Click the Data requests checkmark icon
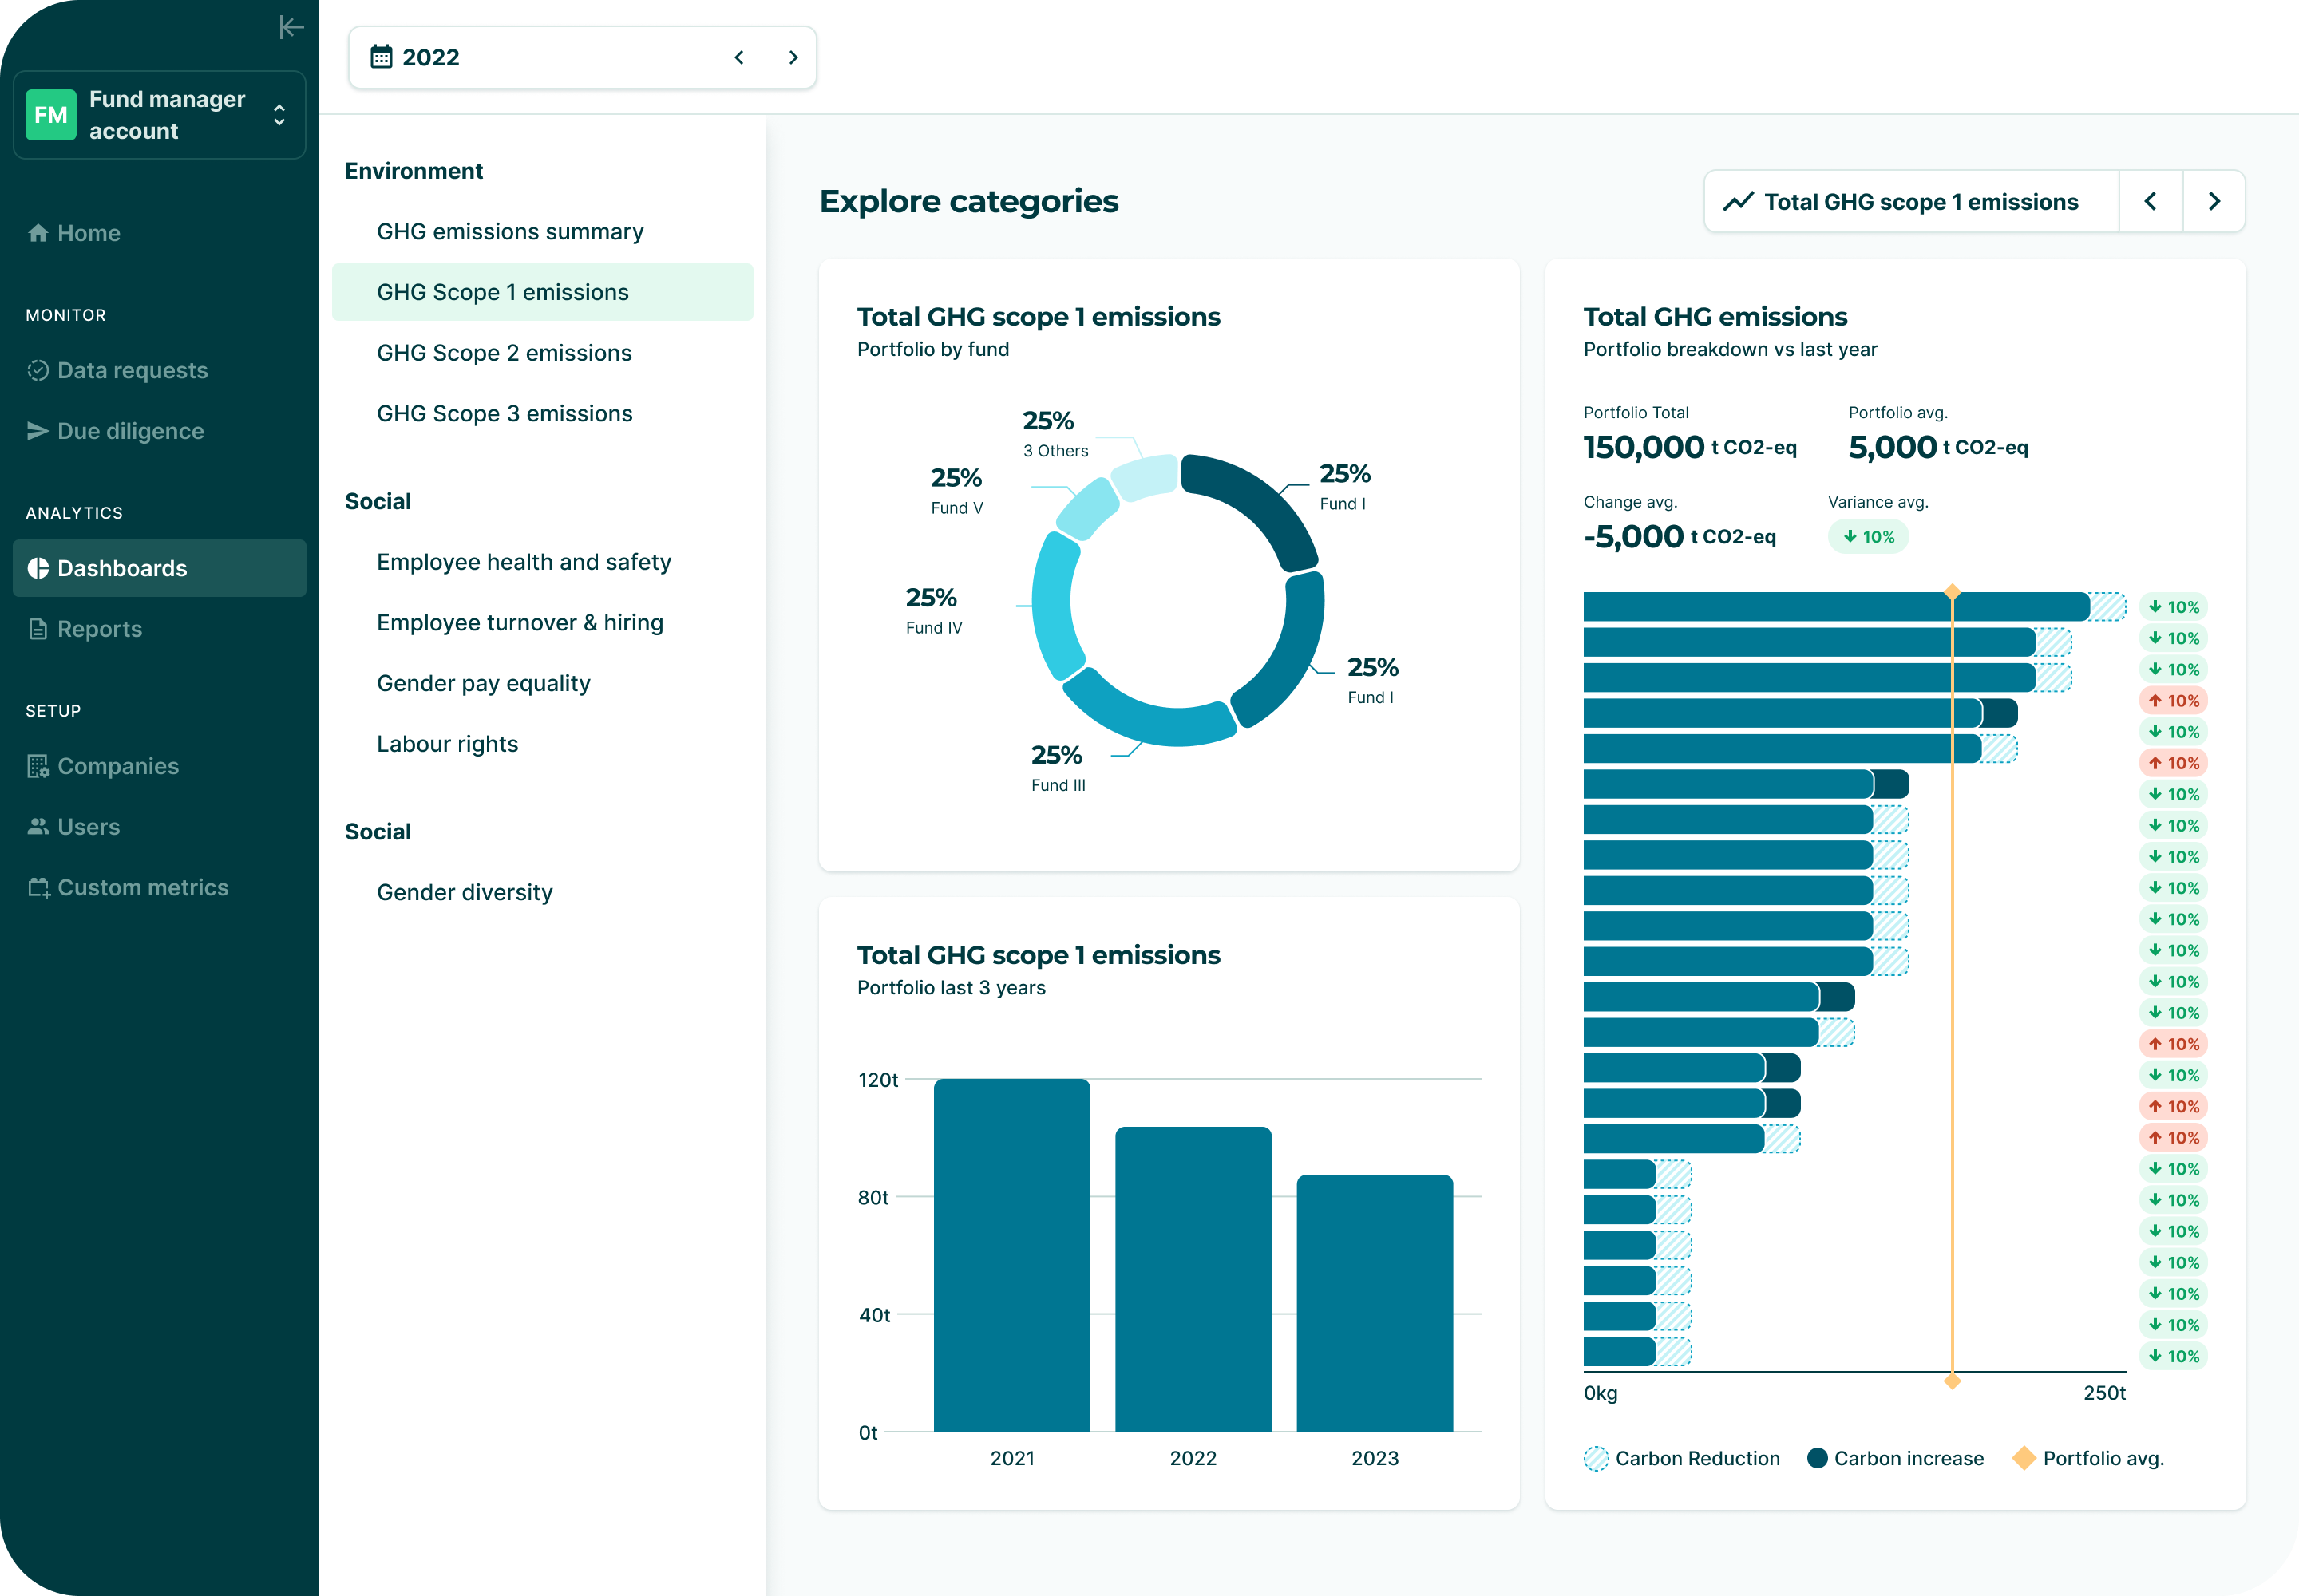Screen dimensions: 2299x1596 coord(38,370)
